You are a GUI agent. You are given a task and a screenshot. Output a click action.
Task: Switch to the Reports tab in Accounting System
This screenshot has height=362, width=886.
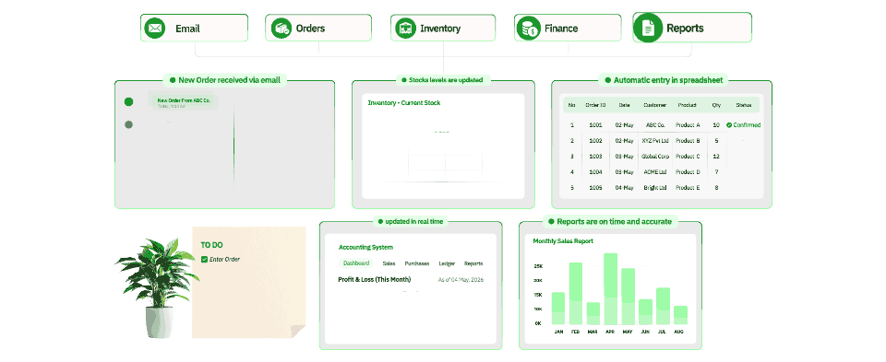click(x=473, y=263)
